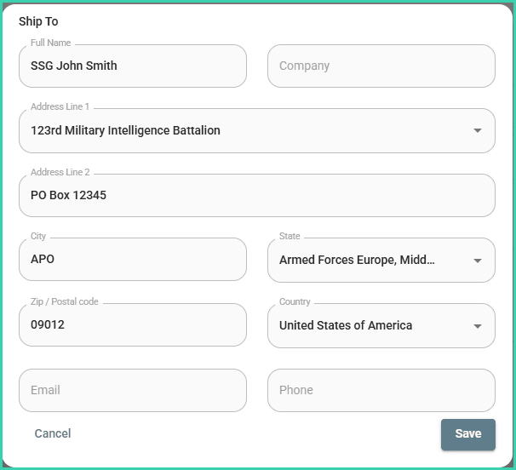Click the 'Full Name' floating label
The image size is (516, 470).
[51, 43]
